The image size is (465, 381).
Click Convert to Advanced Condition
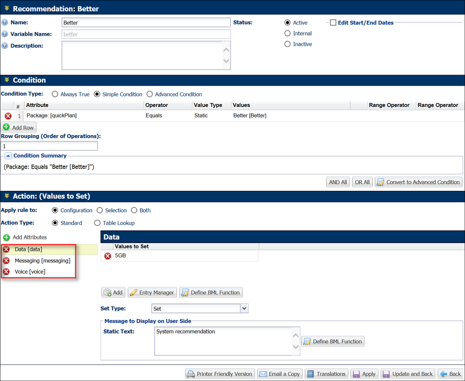(x=418, y=182)
